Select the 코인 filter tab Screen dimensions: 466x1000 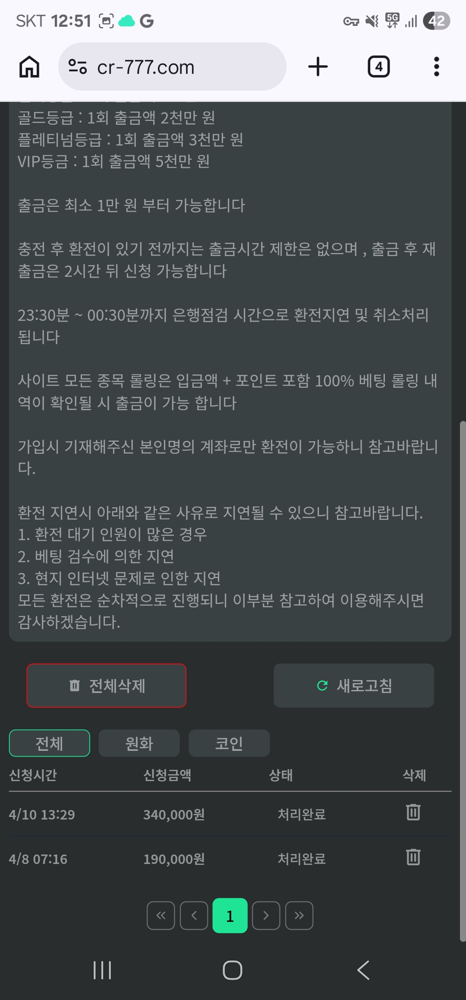click(229, 743)
